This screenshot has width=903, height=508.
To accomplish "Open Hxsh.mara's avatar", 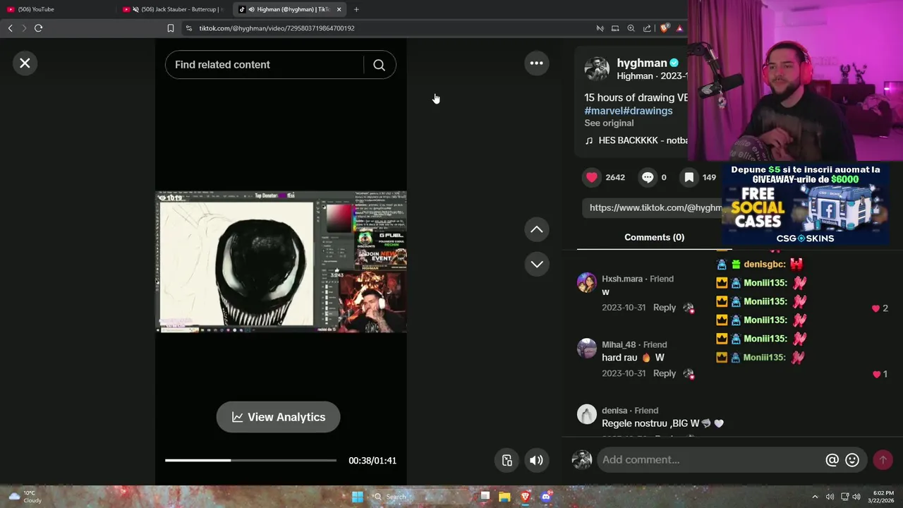I will (x=587, y=283).
